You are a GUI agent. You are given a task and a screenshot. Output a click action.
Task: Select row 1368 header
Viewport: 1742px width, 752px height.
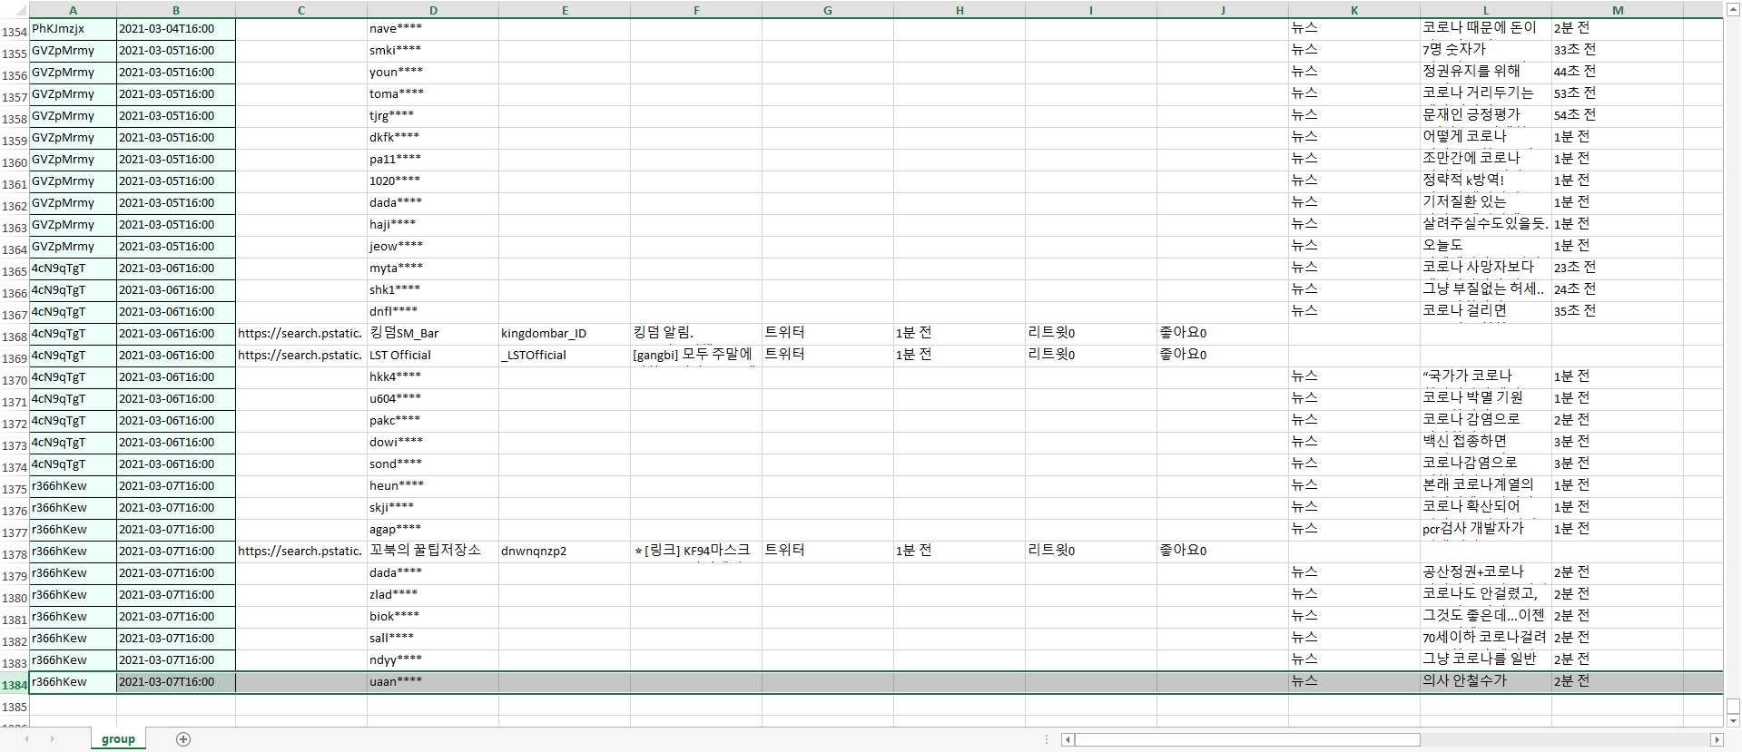click(15, 337)
